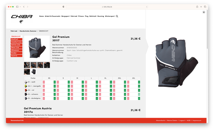Click the Safari share icon
Screen dimensions: 214x131
(x=197, y=7)
